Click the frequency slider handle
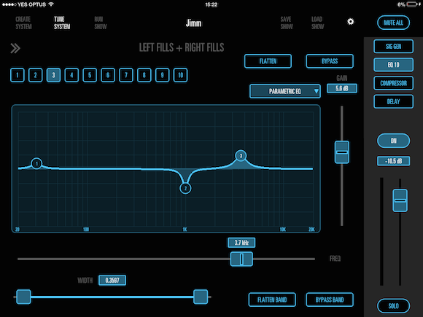The width and height of the screenshot is (423, 317). (x=241, y=259)
